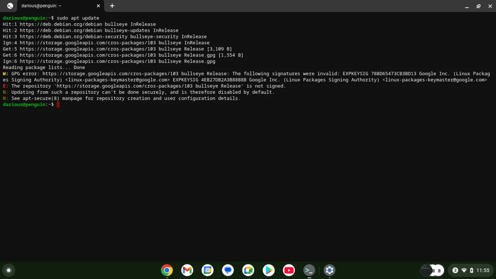
Task: Close the darious@penguin terminal tab
Action: [x=98, y=6]
